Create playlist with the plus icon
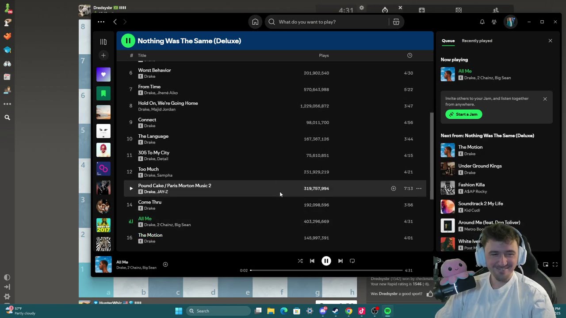 click(103, 55)
